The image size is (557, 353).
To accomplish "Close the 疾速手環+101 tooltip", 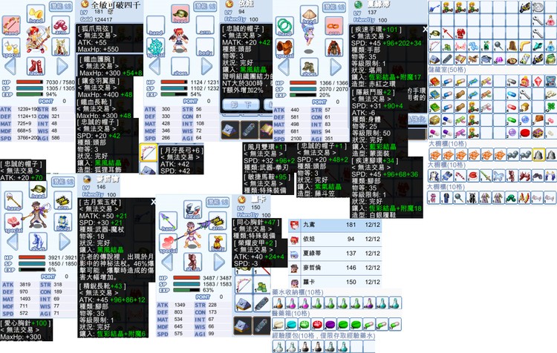I will (425, 30).
